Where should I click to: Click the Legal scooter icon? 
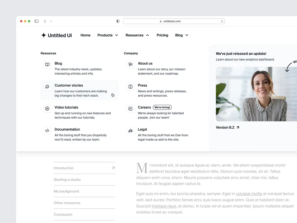click(131, 131)
